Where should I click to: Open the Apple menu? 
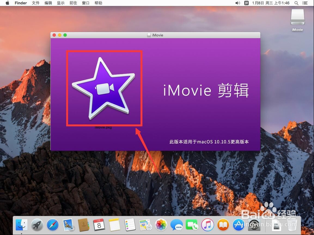8,3
